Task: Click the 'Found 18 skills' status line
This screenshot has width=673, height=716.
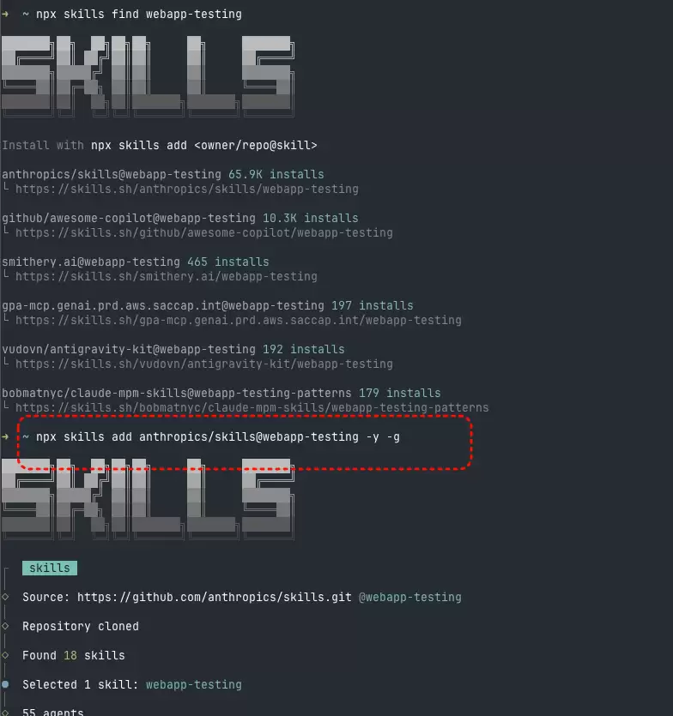Action: (x=74, y=656)
